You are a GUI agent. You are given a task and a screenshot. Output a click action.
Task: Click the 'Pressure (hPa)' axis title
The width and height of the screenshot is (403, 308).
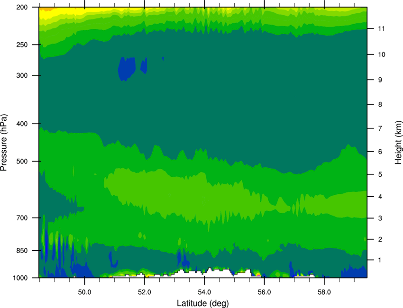(4, 142)
